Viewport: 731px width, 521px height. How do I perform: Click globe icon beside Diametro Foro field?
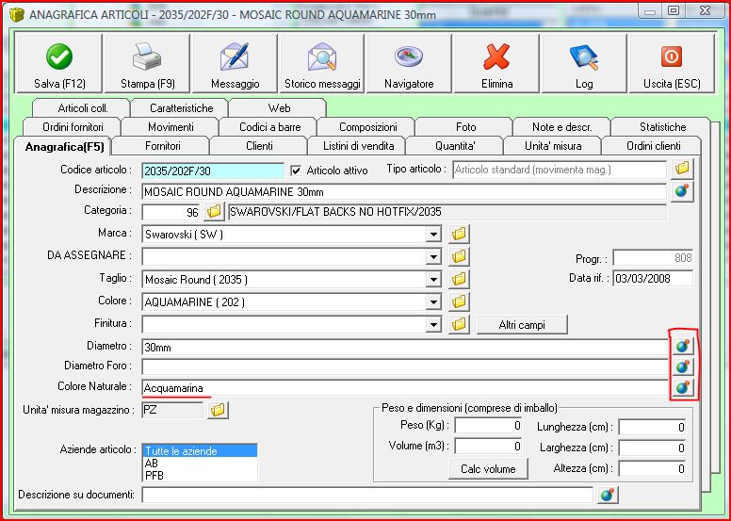[683, 366]
